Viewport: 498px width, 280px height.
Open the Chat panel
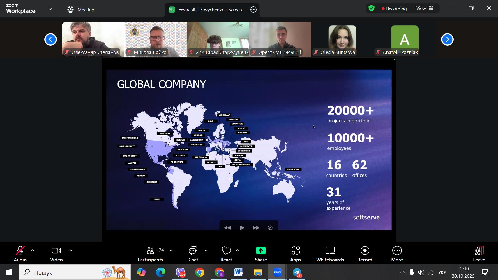[193, 254]
